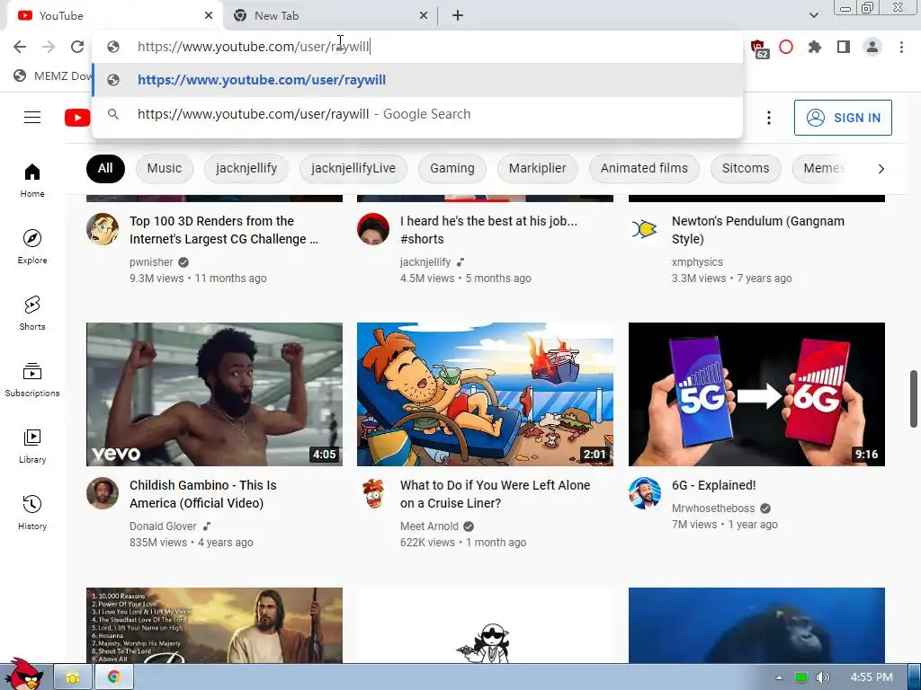
Task: Open the Chrome profile avatar
Action: [x=872, y=47]
